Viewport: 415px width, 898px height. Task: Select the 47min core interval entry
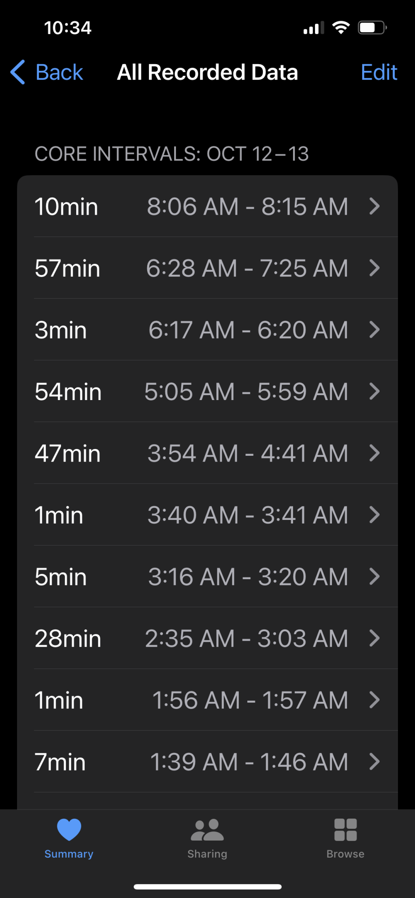click(207, 453)
